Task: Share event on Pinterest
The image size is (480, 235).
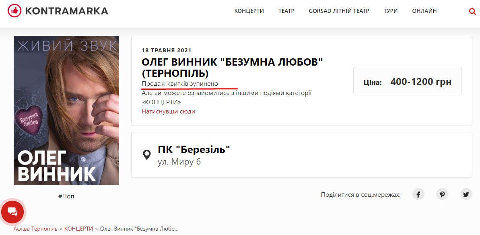Action: (x=442, y=194)
